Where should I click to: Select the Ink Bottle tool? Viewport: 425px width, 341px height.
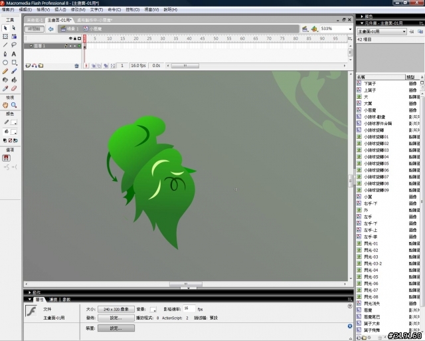[5, 80]
